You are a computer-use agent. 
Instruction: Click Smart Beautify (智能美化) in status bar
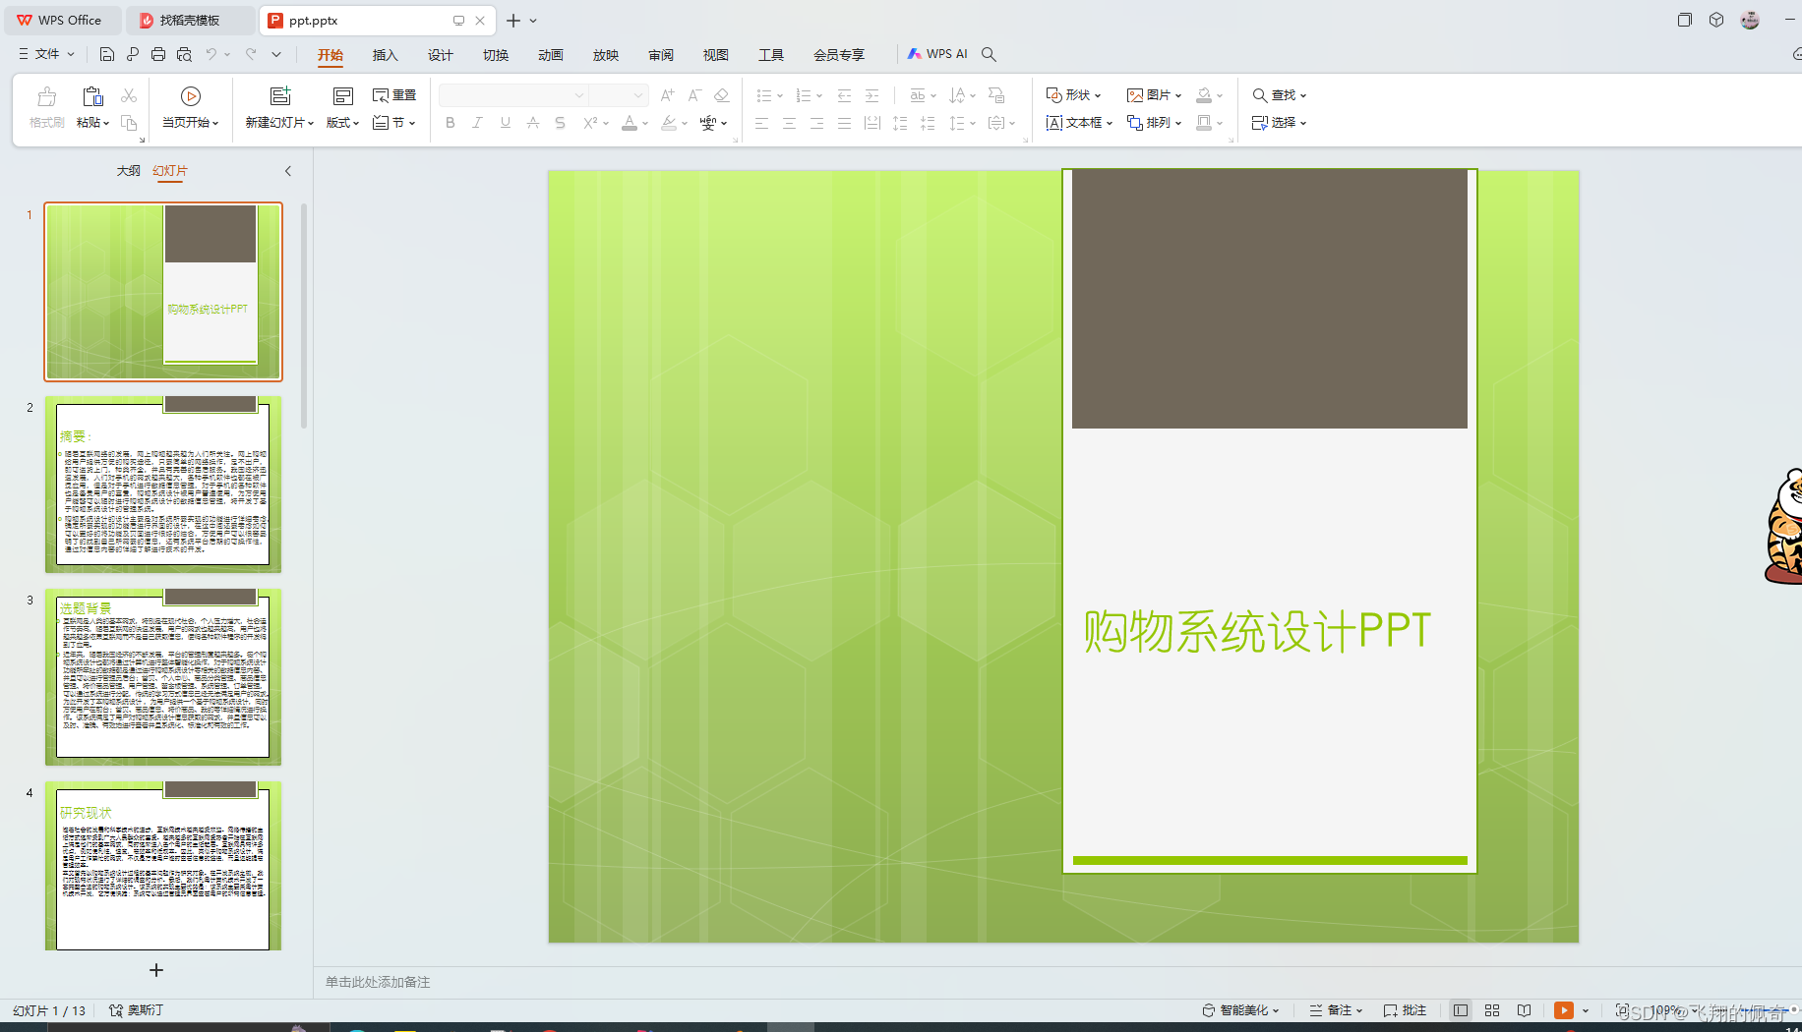pos(1240,1010)
